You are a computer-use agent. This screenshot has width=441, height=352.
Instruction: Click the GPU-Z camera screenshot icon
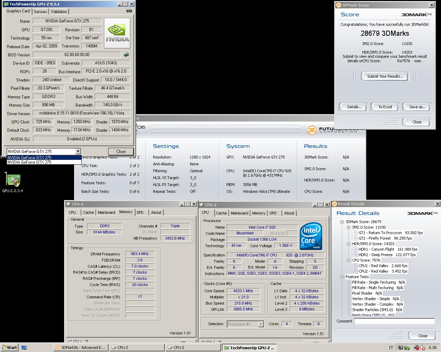coord(129,11)
